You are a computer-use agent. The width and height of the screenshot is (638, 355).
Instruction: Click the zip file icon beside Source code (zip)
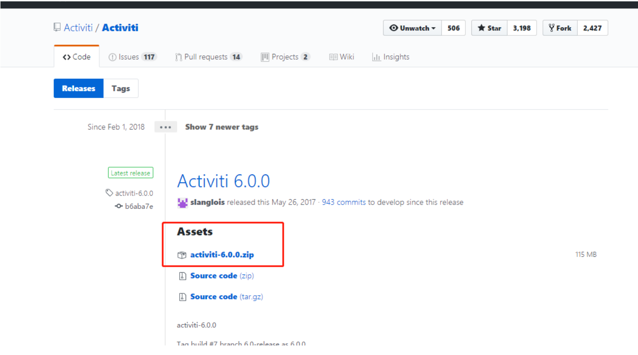[x=182, y=276]
